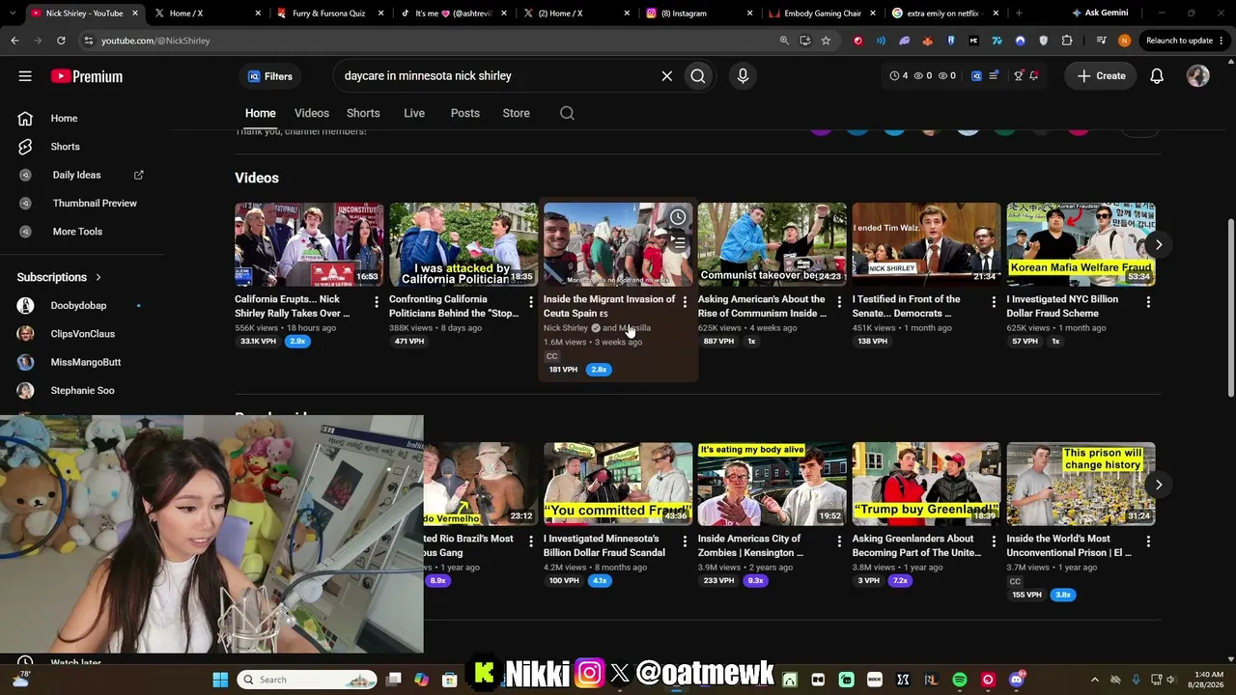Click the achievements trophy icon in the toolbar
This screenshot has height=695, width=1236.
(x=1018, y=76)
